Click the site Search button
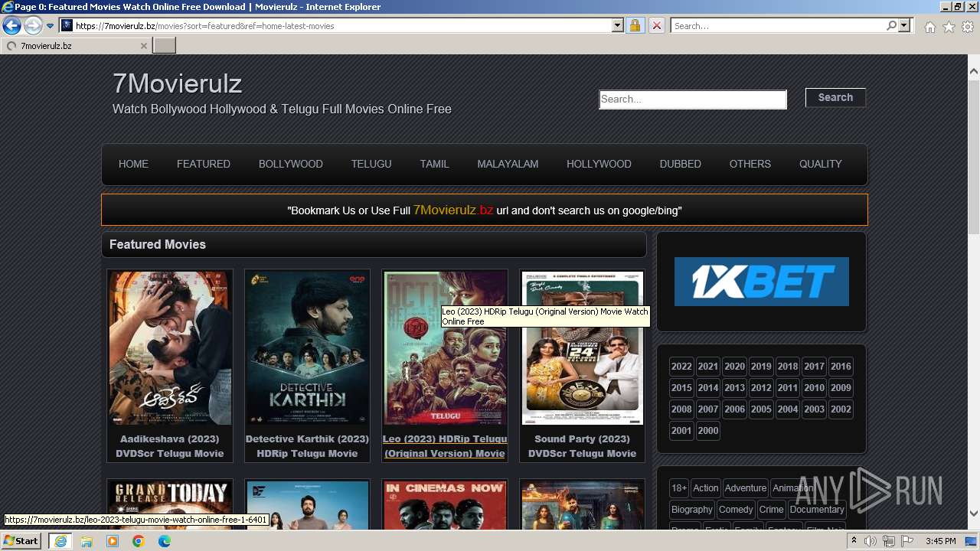The image size is (980, 551). pos(835,97)
